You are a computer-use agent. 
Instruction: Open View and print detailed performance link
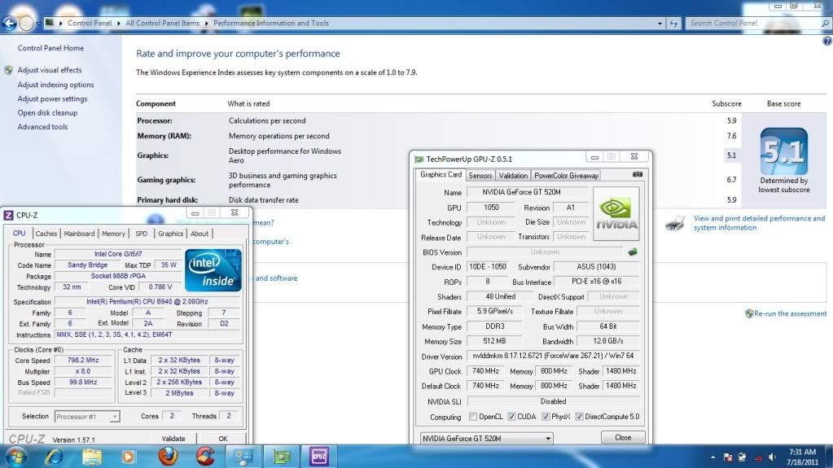pos(759,223)
